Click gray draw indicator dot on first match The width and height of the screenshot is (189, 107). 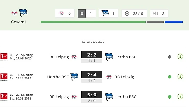pos(170,57)
